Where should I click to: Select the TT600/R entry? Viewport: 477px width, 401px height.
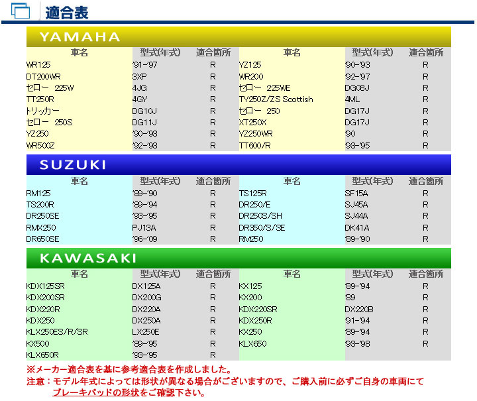[x=255, y=145]
